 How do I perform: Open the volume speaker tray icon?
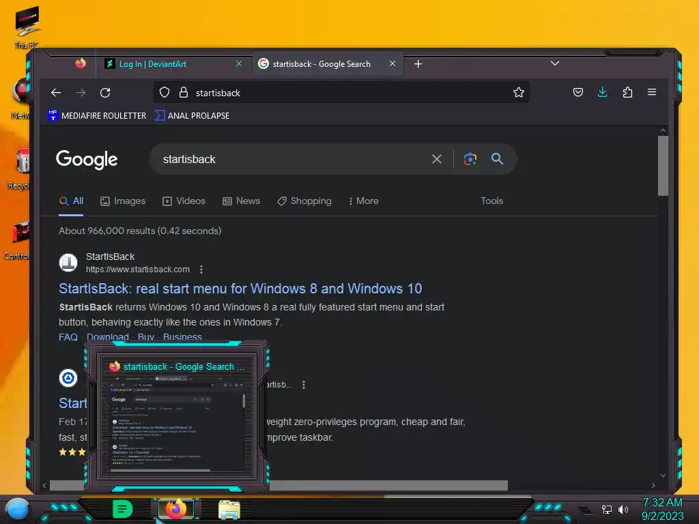623,509
